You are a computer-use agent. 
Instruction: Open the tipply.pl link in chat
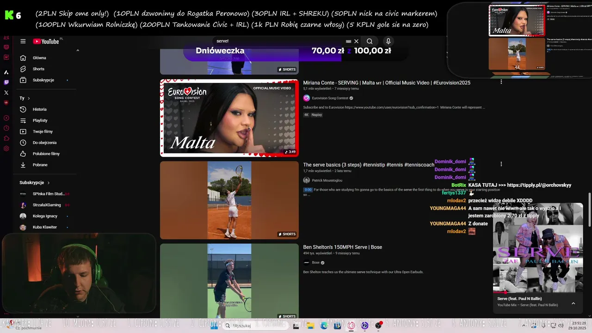click(539, 185)
